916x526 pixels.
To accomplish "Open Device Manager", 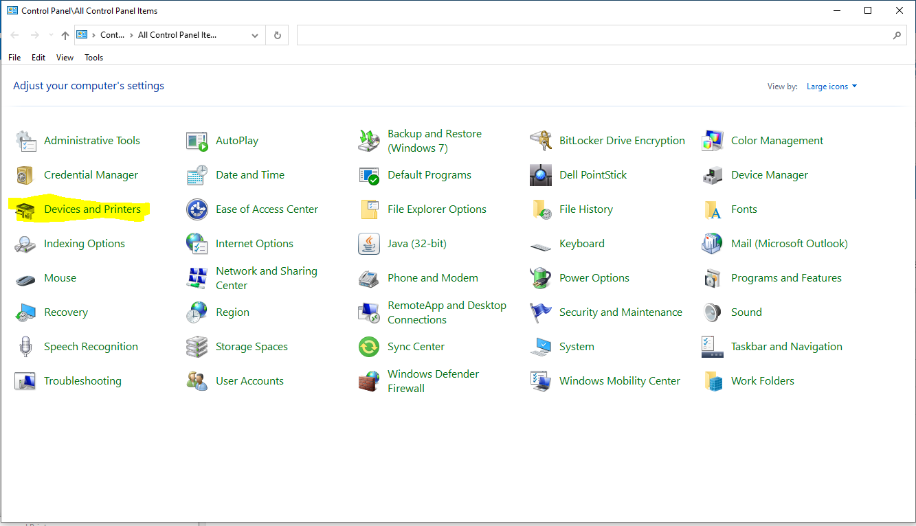I will point(769,174).
